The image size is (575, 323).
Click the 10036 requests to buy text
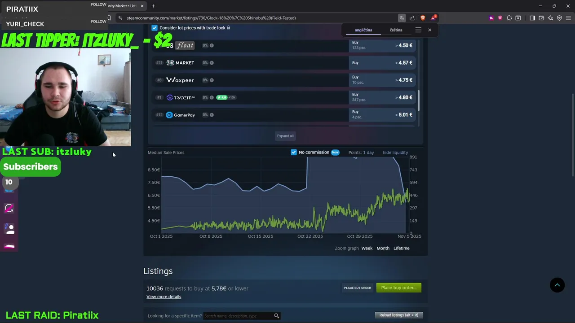coord(197,288)
